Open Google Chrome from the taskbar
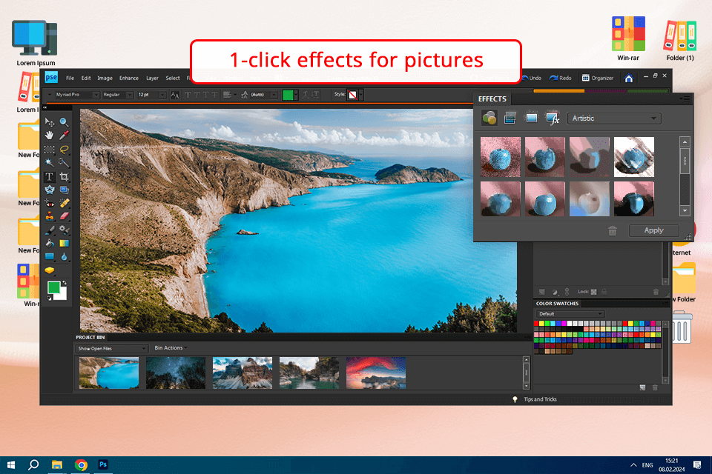The width and height of the screenshot is (712, 474). [x=81, y=464]
